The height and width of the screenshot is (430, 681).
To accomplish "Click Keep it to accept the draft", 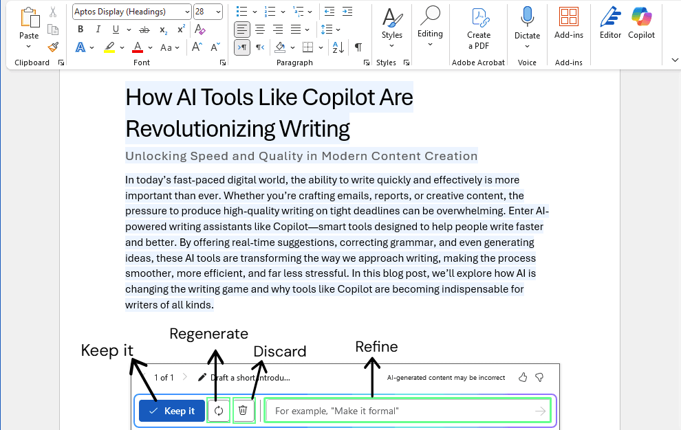I will (x=171, y=410).
